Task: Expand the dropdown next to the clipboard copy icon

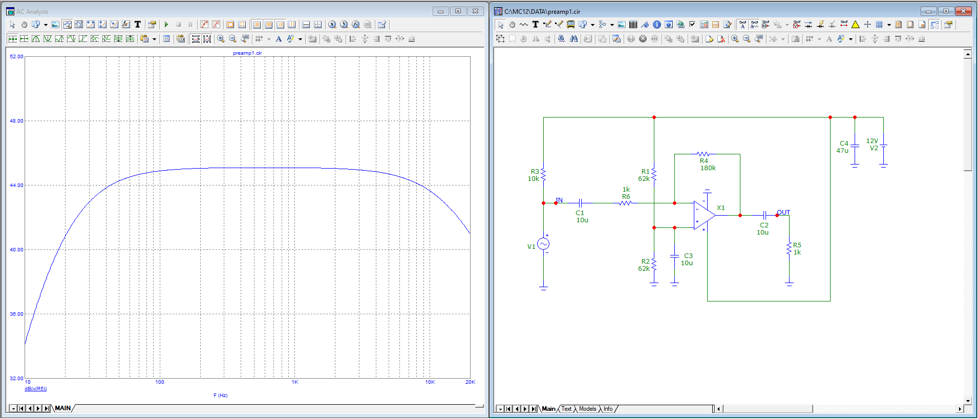Action: pos(154,39)
